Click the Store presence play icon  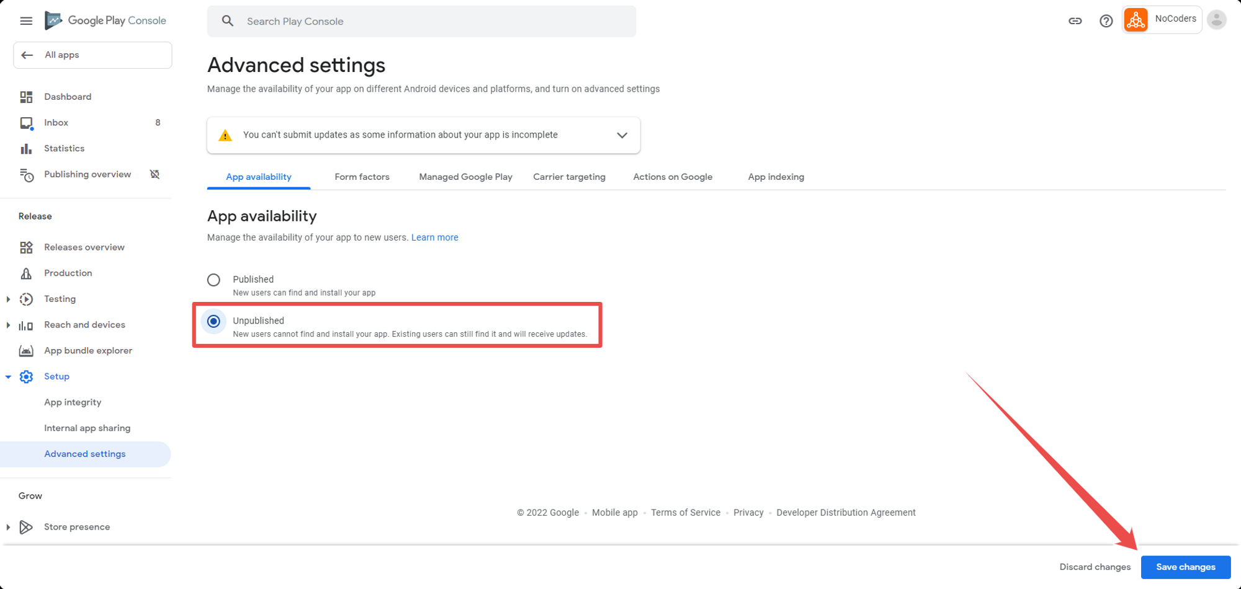click(x=26, y=527)
